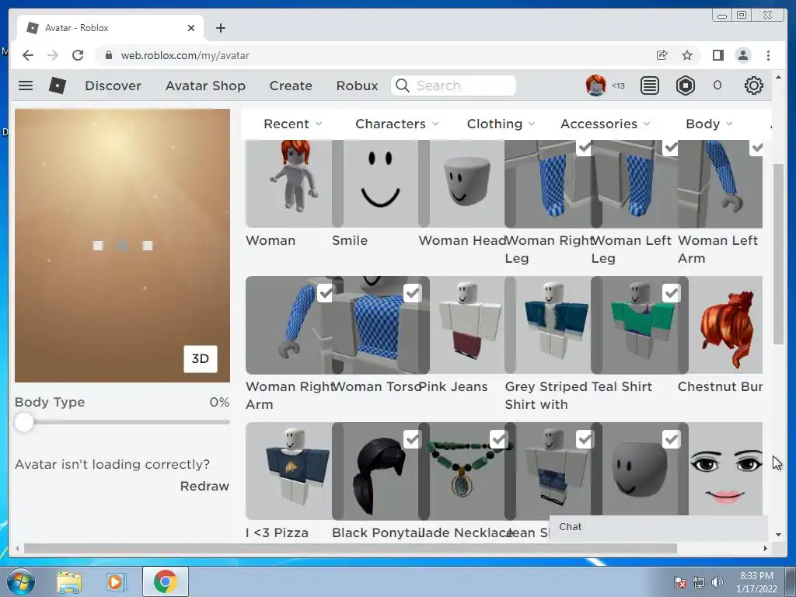Viewport: 796px width, 597px height.
Task: Open the Chrome profile icon
Action: pos(742,55)
